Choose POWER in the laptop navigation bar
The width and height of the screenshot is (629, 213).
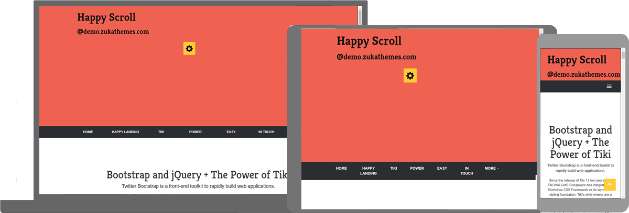point(196,132)
